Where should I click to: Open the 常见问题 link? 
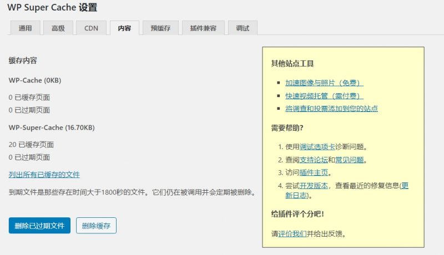click(x=350, y=160)
